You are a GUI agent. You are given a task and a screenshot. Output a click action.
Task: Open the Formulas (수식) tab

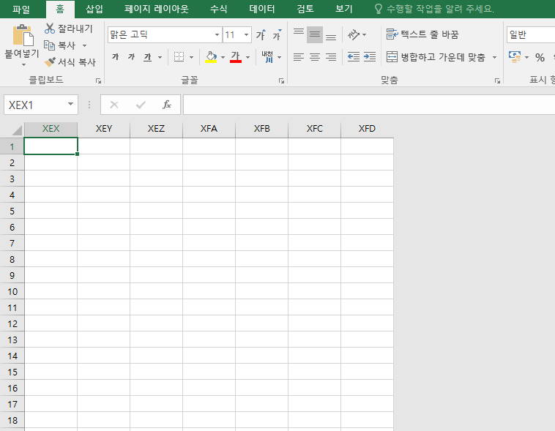(219, 9)
